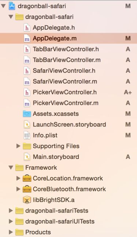
Task: Expand the Products group
Action: point(11,232)
